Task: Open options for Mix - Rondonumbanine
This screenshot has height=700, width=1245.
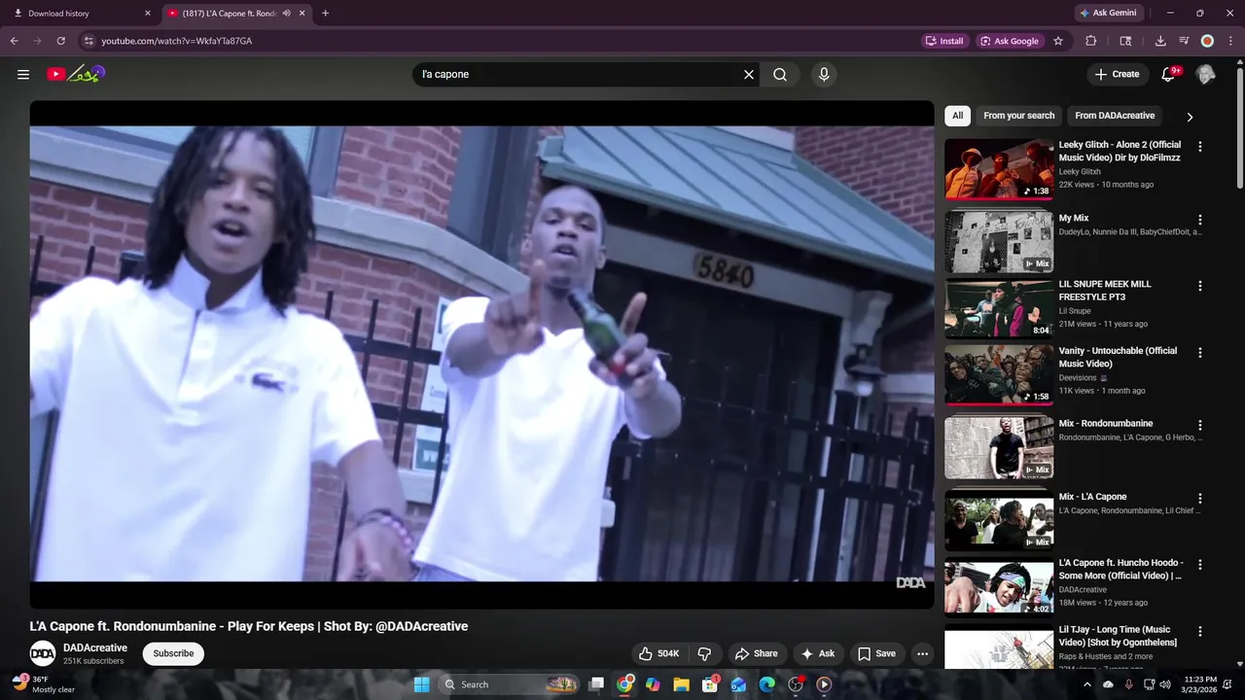Action: pyautogui.click(x=1199, y=425)
